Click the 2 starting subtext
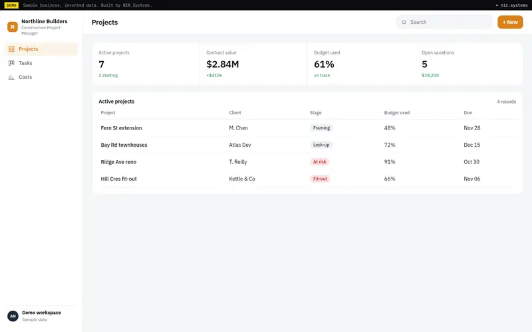532x332 pixels. (x=108, y=75)
